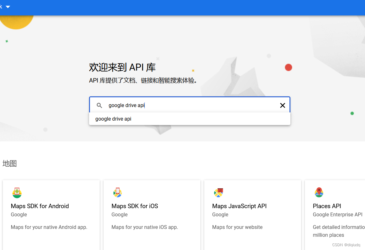Click the google drive api search input
365x250 pixels.
(x=190, y=105)
